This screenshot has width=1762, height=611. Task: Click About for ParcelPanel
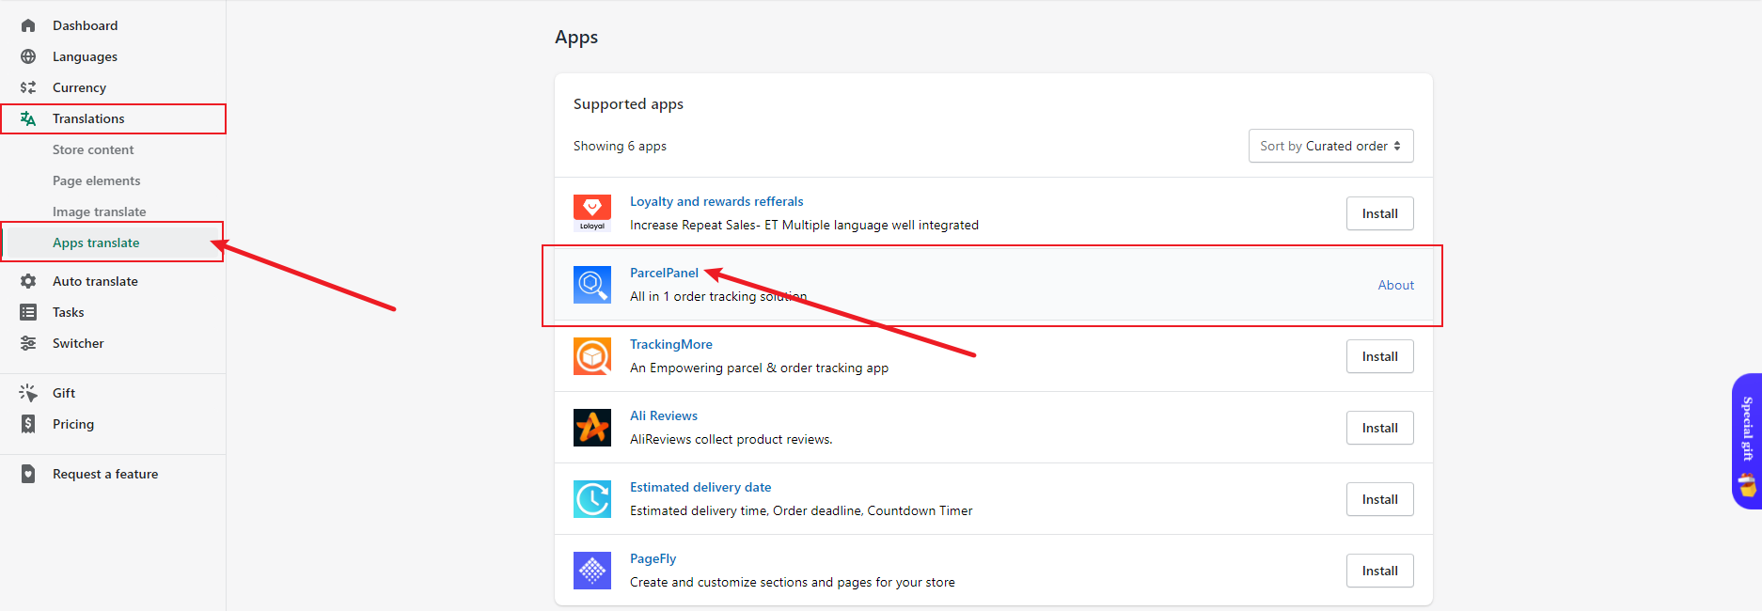coord(1395,285)
